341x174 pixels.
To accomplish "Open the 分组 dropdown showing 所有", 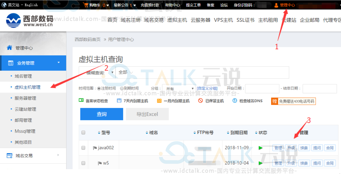I will (179, 89).
